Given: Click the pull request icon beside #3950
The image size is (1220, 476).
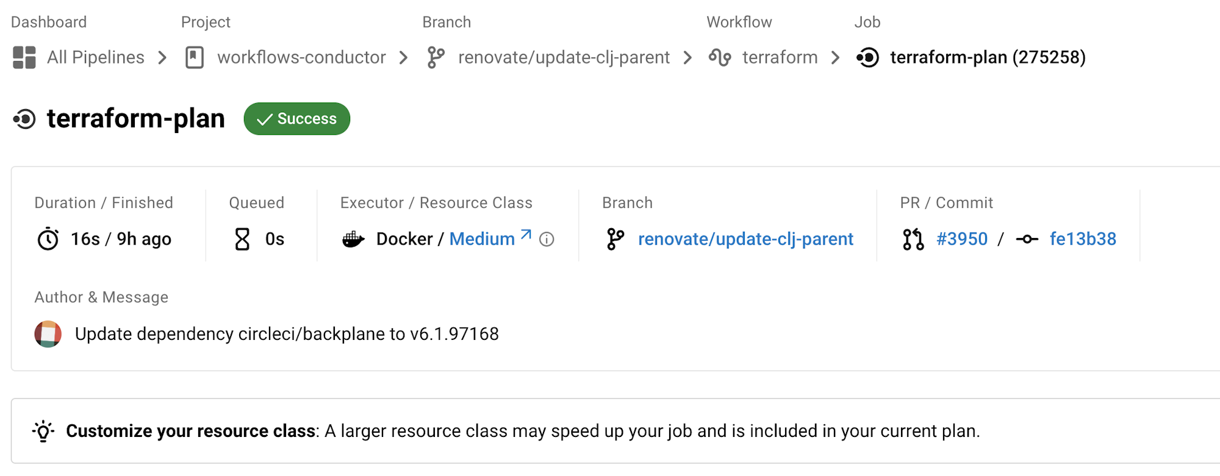Looking at the screenshot, I should [913, 239].
